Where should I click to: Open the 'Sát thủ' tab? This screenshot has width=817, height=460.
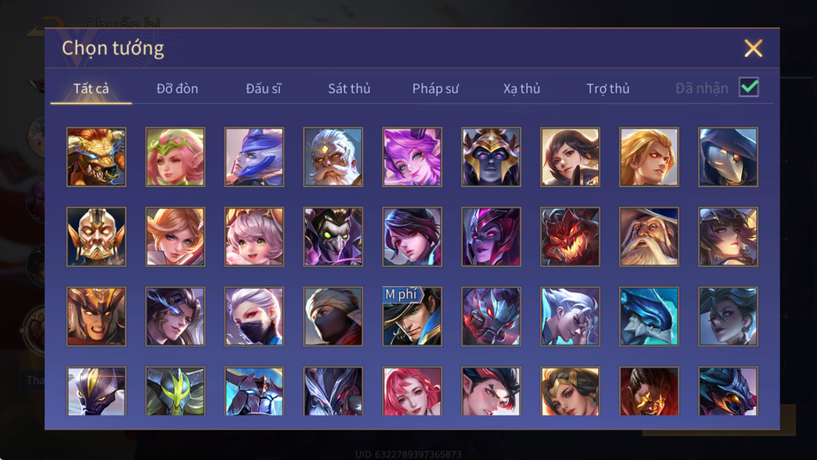pyautogui.click(x=349, y=88)
